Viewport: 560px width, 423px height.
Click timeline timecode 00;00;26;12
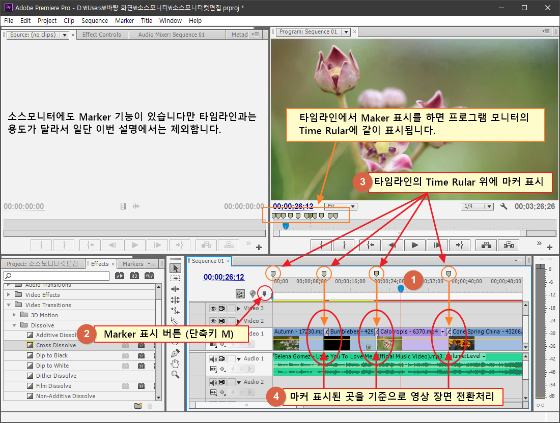(224, 277)
